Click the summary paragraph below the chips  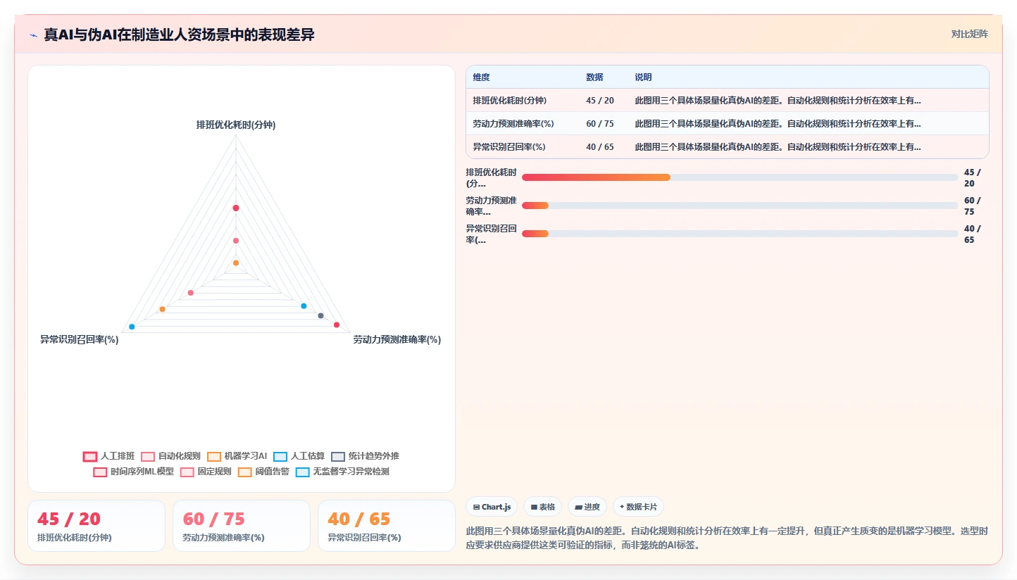727,538
